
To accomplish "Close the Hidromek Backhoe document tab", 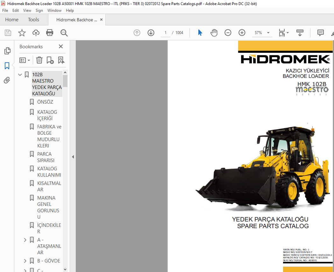I will pos(101,20).
